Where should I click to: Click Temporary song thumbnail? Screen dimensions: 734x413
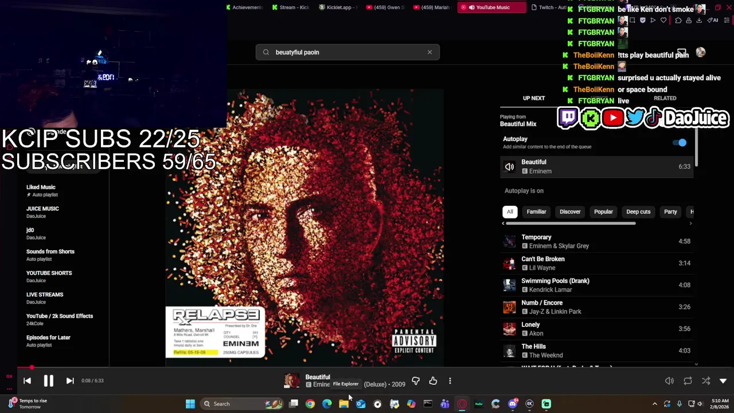(509, 241)
